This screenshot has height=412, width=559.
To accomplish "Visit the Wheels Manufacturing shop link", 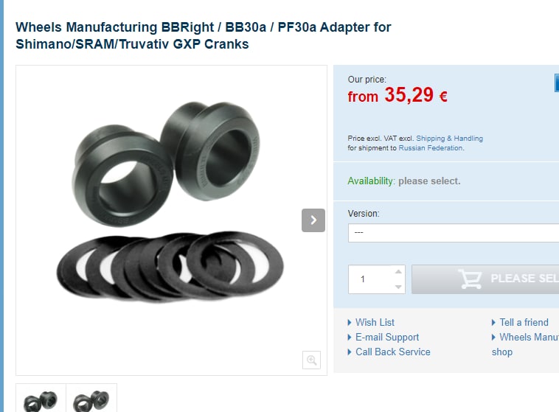I will click(x=525, y=344).
